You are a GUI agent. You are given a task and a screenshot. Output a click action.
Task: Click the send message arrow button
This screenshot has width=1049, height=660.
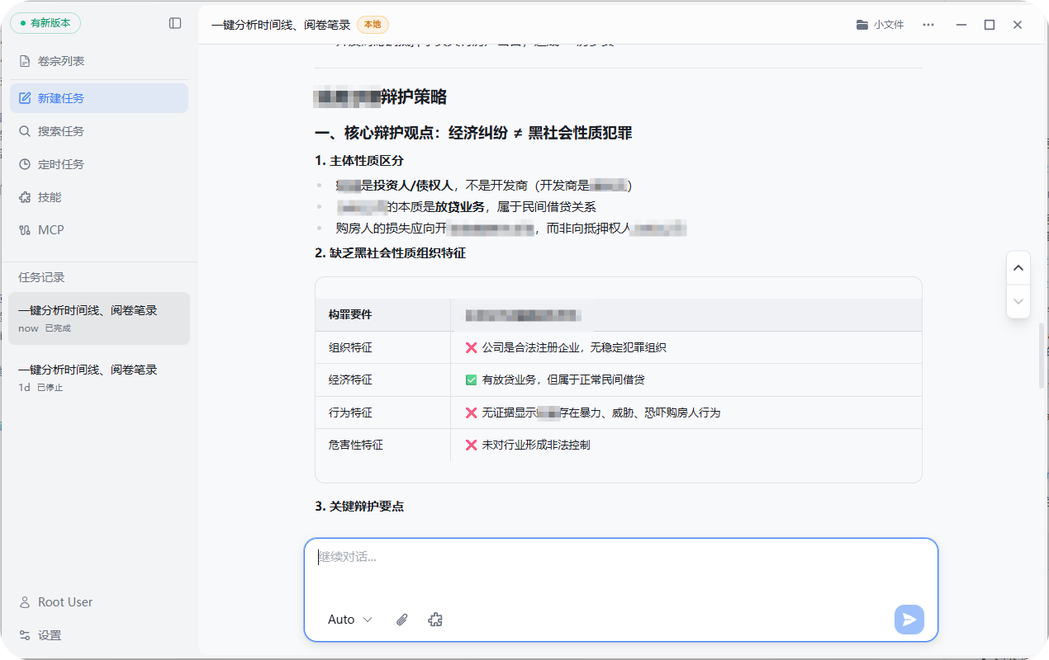point(909,620)
